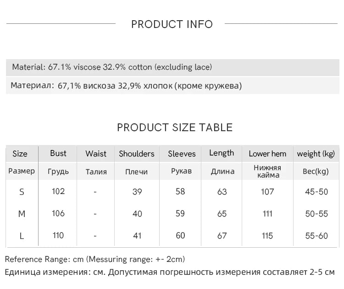Click the Нижняя кайма label cell
The height and width of the screenshot is (289, 344).
click(267, 171)
